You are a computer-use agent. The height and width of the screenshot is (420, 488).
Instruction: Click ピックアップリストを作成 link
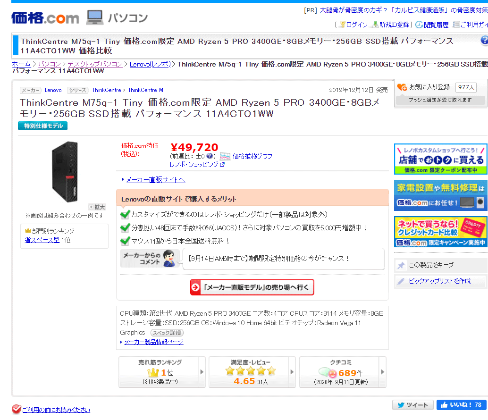[x=439, y=281]
